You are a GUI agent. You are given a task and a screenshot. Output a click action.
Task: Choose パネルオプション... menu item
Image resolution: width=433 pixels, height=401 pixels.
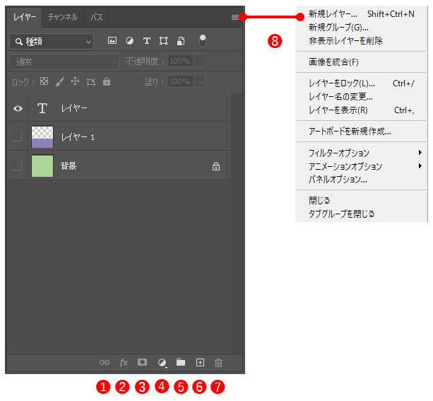(x=361, y=180)
